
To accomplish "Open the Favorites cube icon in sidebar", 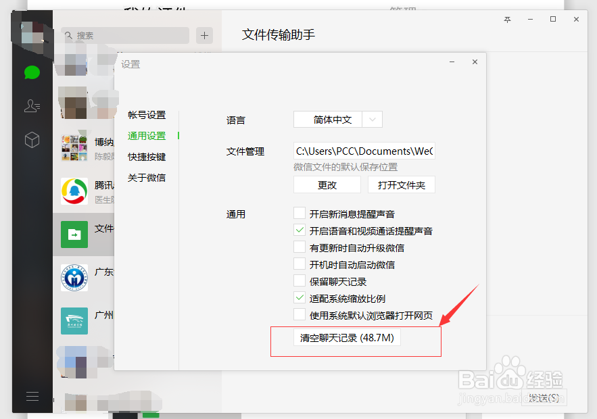I will click(x=32, y=140).
